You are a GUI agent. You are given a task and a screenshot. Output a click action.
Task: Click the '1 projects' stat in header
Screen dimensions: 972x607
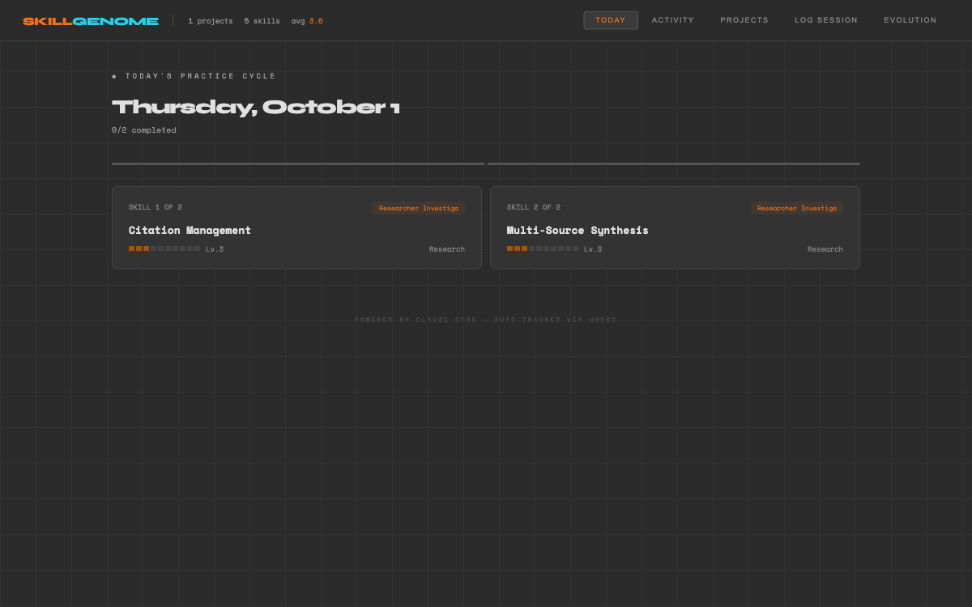point(211,21)
